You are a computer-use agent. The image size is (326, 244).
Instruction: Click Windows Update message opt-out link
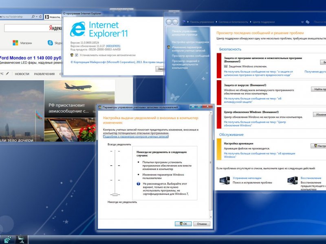255,124
